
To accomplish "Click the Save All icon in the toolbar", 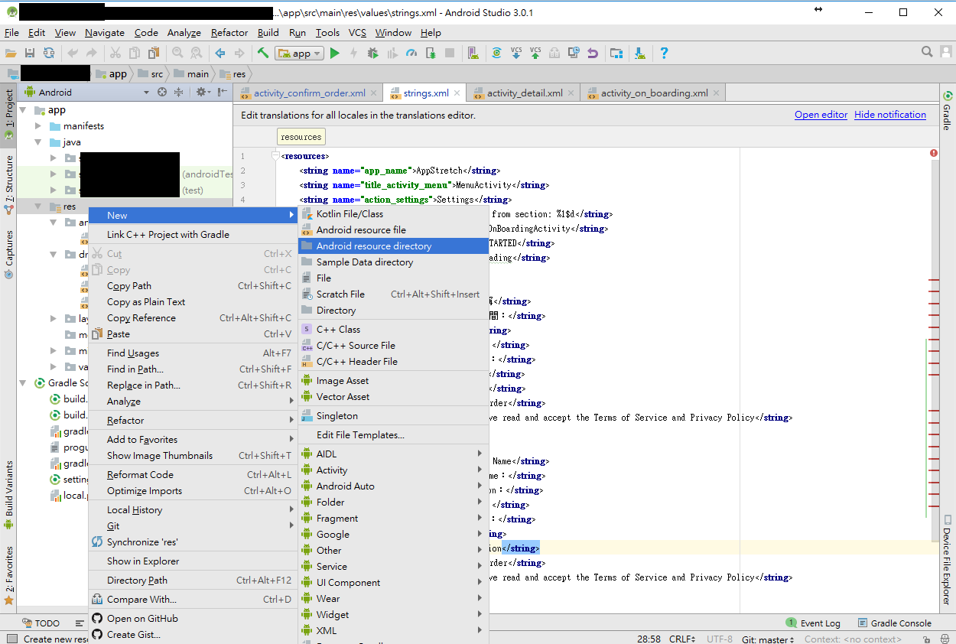I will click(30, 53).
